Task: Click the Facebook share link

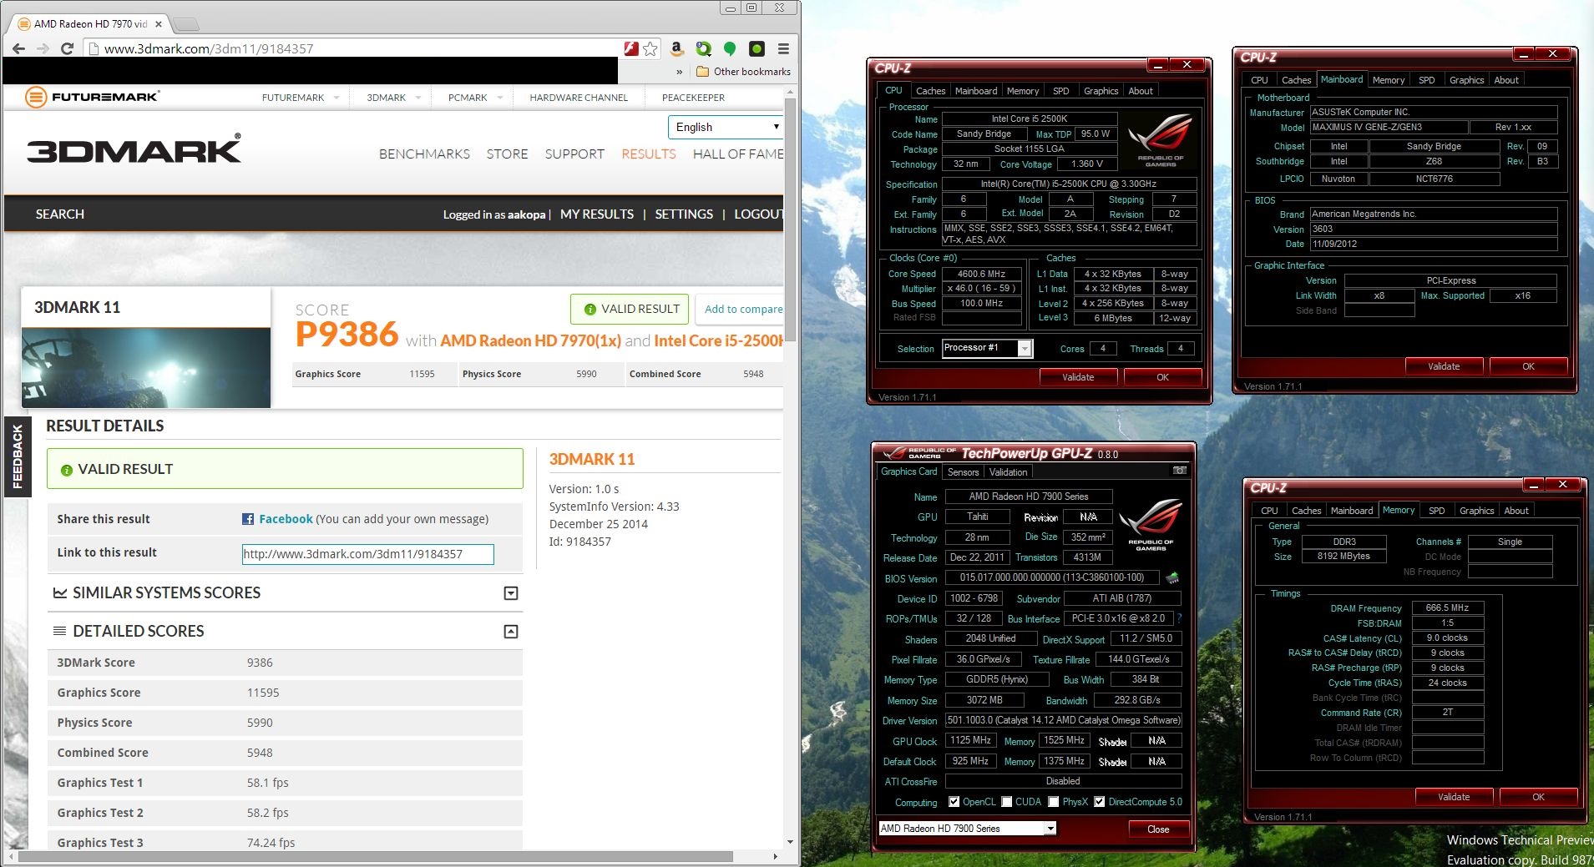Action: (x=286, y=519)
